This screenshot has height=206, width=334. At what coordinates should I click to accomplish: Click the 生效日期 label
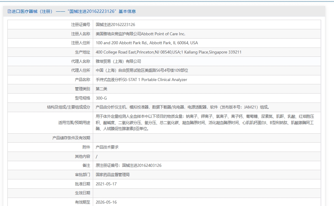click(82, 193)
